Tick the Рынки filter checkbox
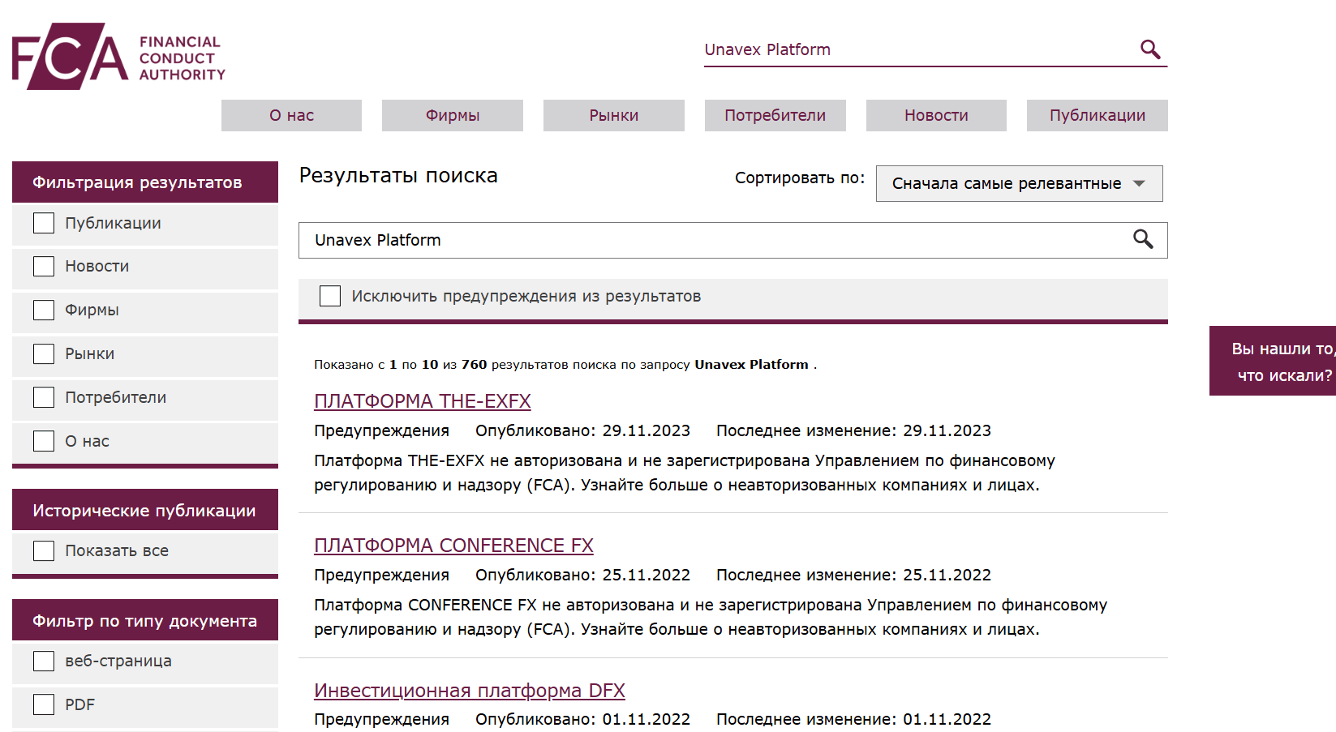 pos(44,353)
